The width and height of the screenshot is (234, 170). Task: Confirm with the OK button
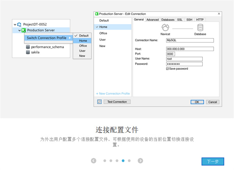pos(197,102)
